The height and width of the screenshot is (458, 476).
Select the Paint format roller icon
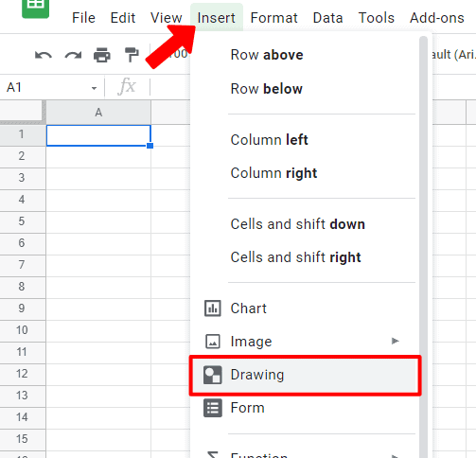pos(132,55)
